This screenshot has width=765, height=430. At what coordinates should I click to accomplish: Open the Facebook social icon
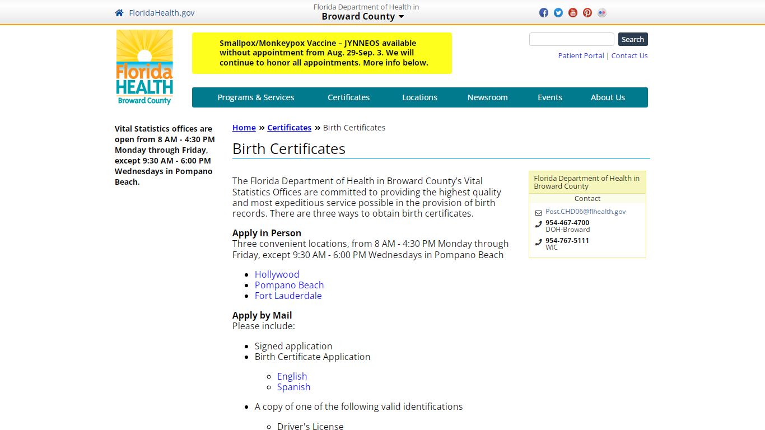pos(544,13)
